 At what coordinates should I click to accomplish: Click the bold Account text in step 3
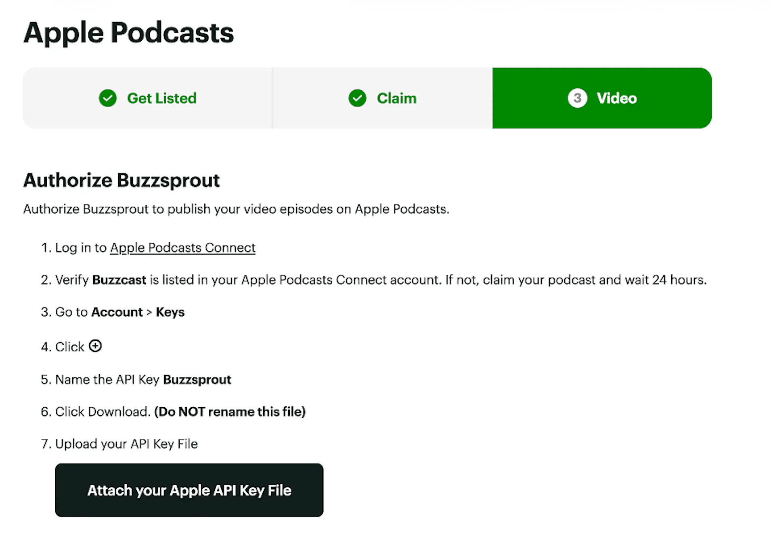click(117, 312)
